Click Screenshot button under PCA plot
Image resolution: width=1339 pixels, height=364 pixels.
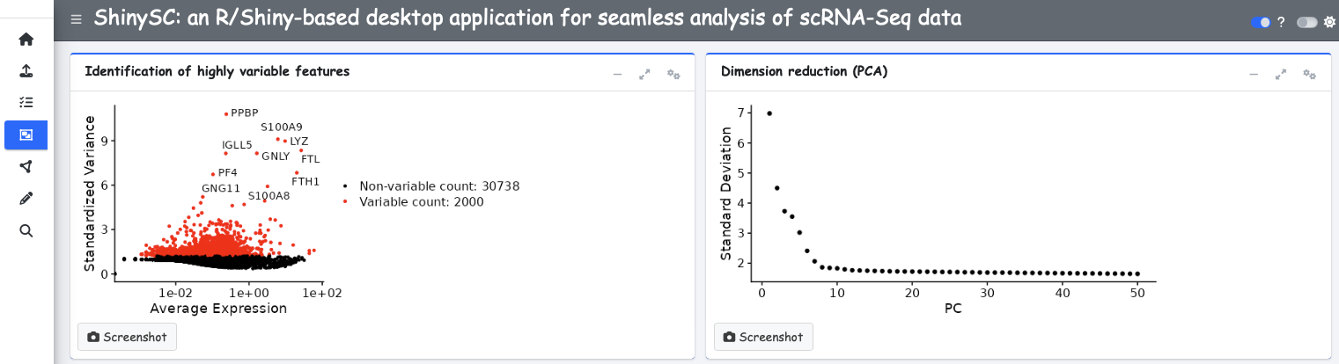click(x=763, y=337)
